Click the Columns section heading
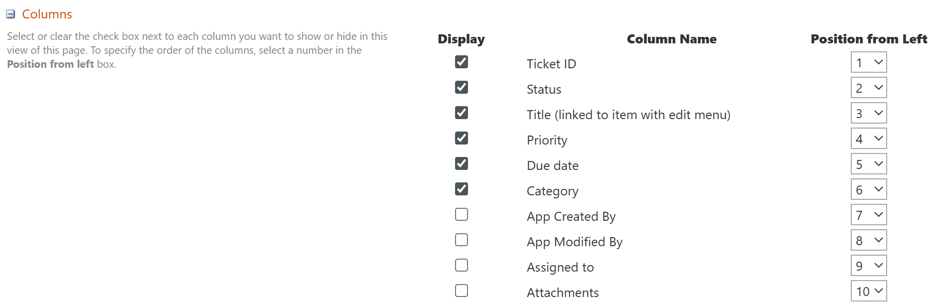This screenshot has height=303, width=941. [x=47, y=14]
